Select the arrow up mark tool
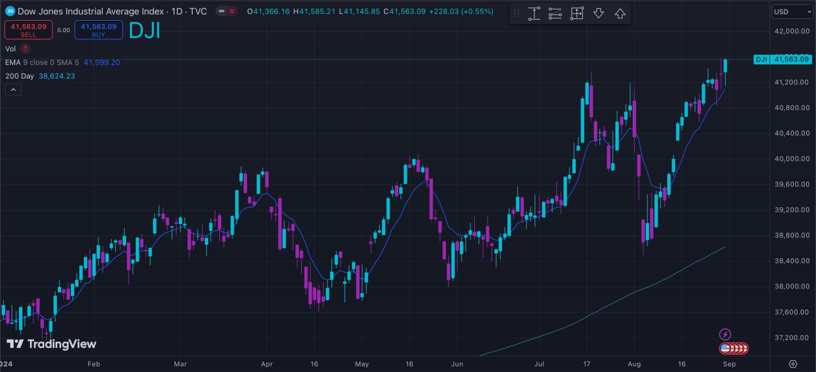Viewport: 816px width, 372px height. [x=620, y=13]
